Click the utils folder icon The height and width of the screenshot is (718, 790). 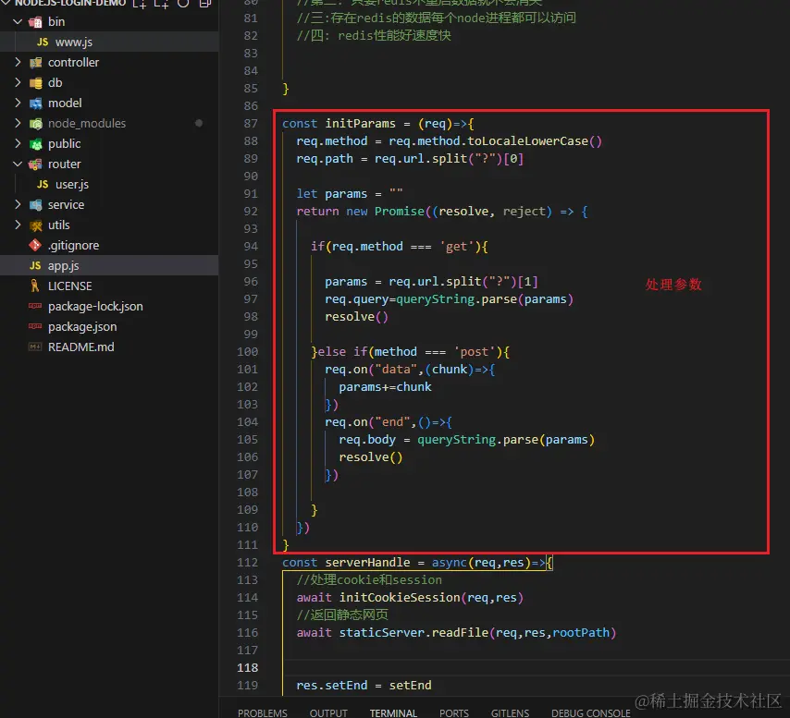coord(35,225)
